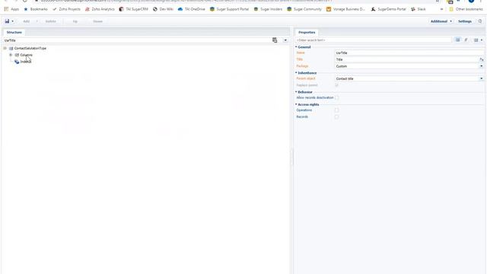Open the Vonage Business bookmark
Viewport: 487px width, 274px height.
345,9
